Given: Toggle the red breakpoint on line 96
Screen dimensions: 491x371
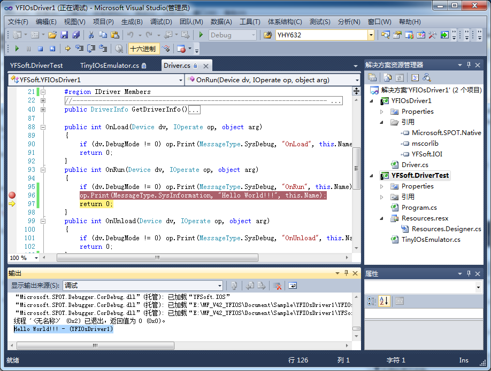Looking at the screenshot, I should 12,195.
